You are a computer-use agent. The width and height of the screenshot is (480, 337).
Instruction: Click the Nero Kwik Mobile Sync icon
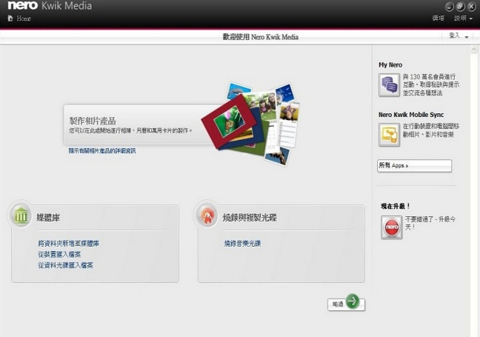(389, 134)
